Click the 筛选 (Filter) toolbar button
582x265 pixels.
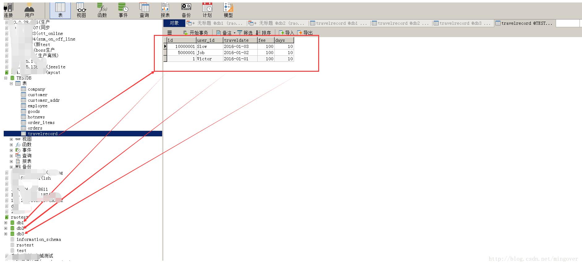pos(245,33)
